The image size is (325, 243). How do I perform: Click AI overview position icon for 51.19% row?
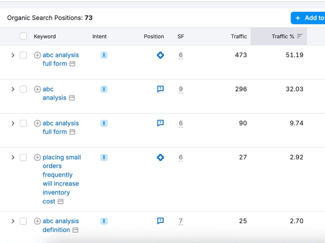click(161, 55)
